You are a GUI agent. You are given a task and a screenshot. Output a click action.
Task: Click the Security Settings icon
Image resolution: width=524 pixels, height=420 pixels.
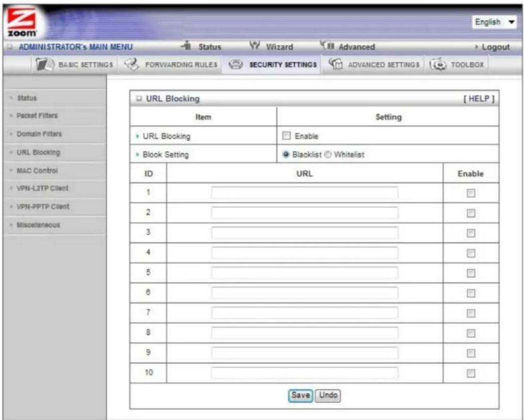coord(236,64)
